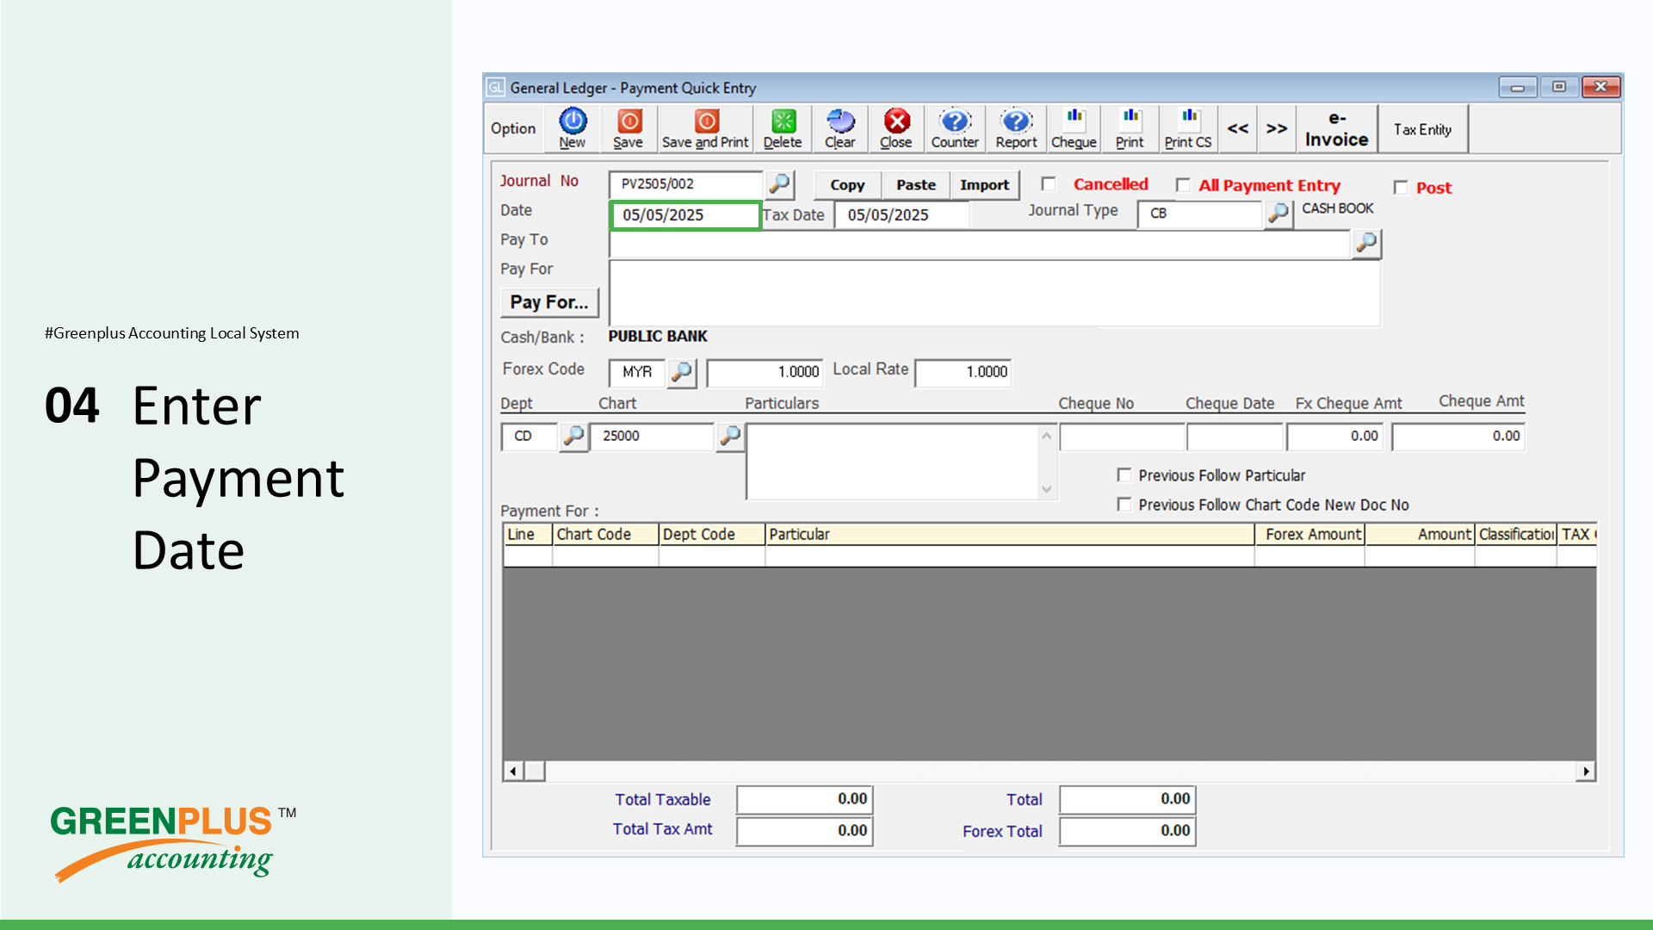Screen dimensions: 1653x930
Task: Click the Fx Cheque Amt field
Action: click(x=1335, y=437)
